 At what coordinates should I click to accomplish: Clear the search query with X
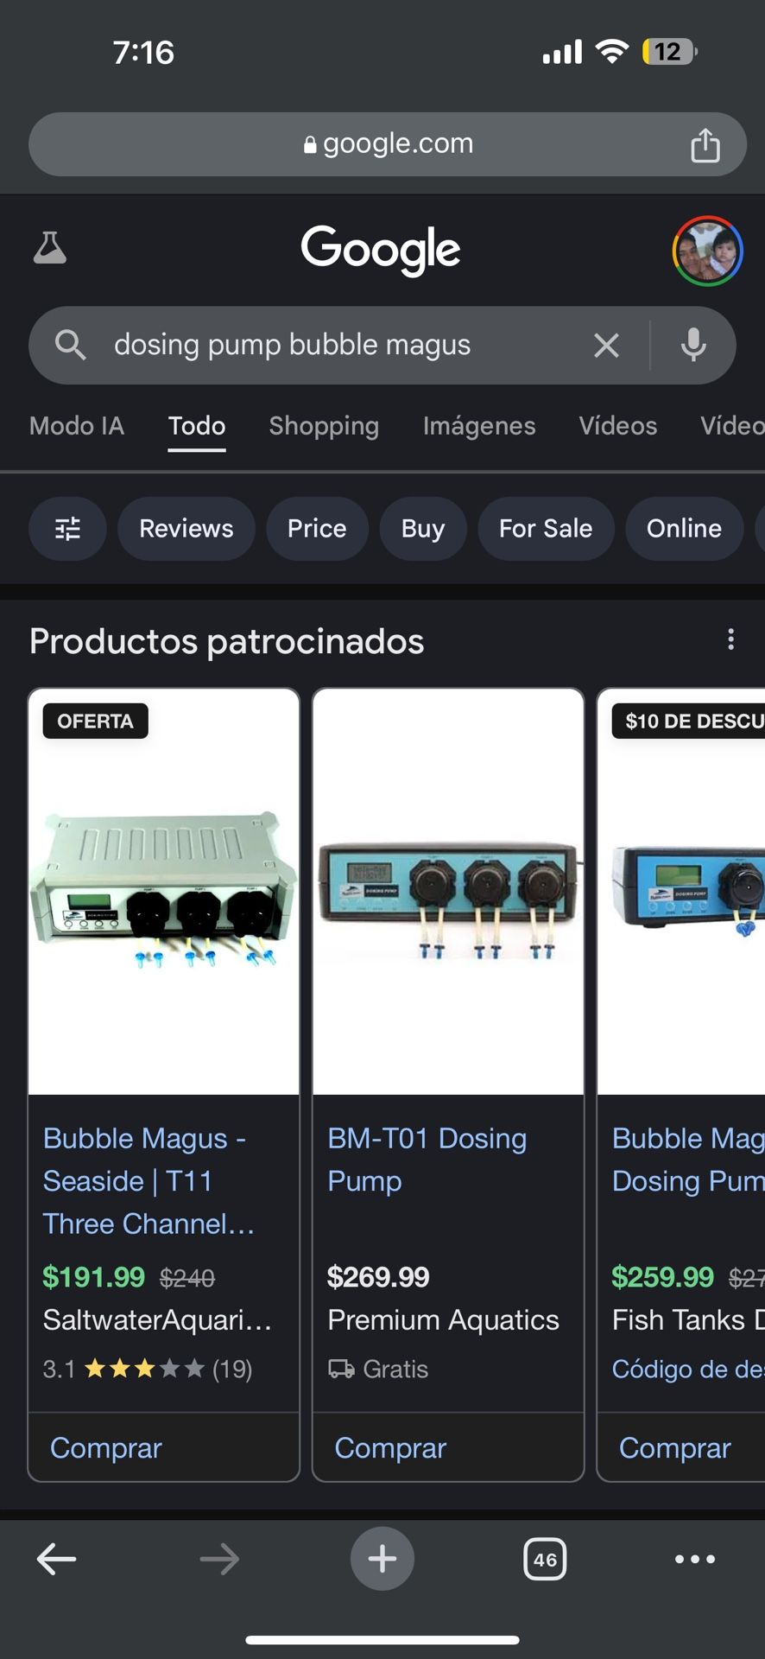point(606,346)
